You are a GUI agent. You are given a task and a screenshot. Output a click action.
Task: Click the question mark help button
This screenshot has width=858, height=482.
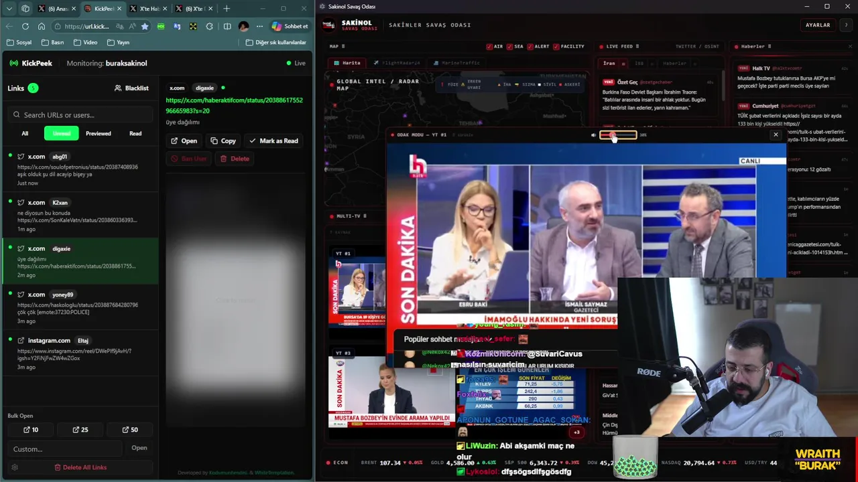click(847, 25)
